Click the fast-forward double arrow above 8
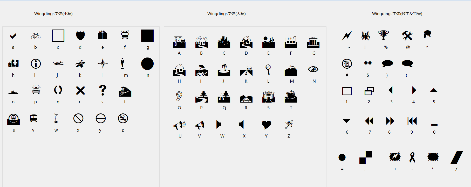The image size is (471, 187). tap(390, 121)
